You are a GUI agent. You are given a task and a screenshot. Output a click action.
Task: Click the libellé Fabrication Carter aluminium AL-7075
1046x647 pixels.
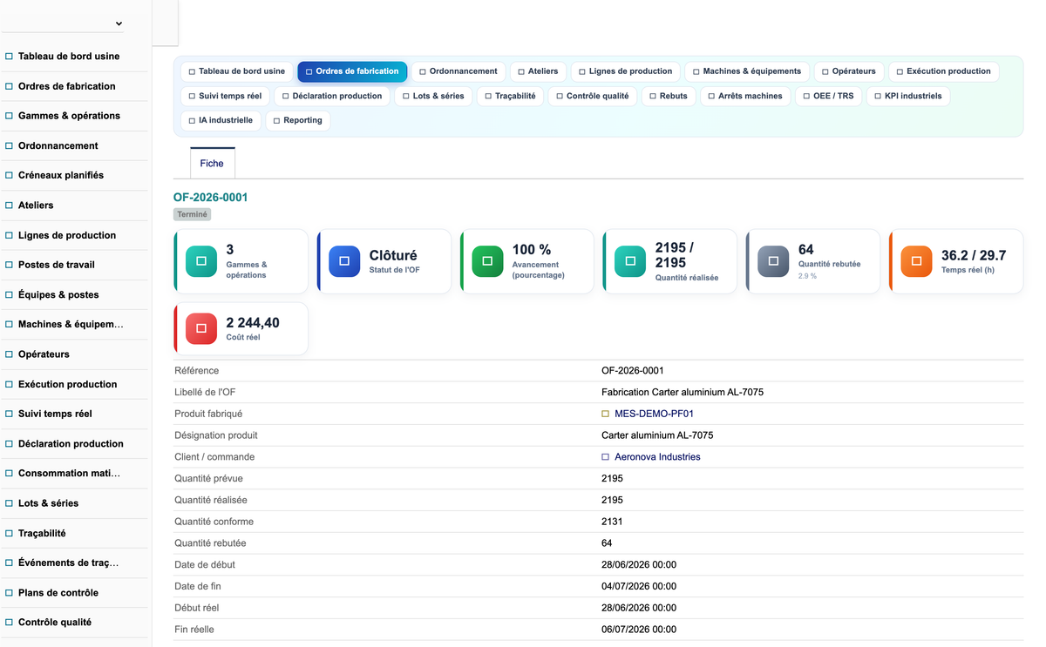[x=683, y=393]
